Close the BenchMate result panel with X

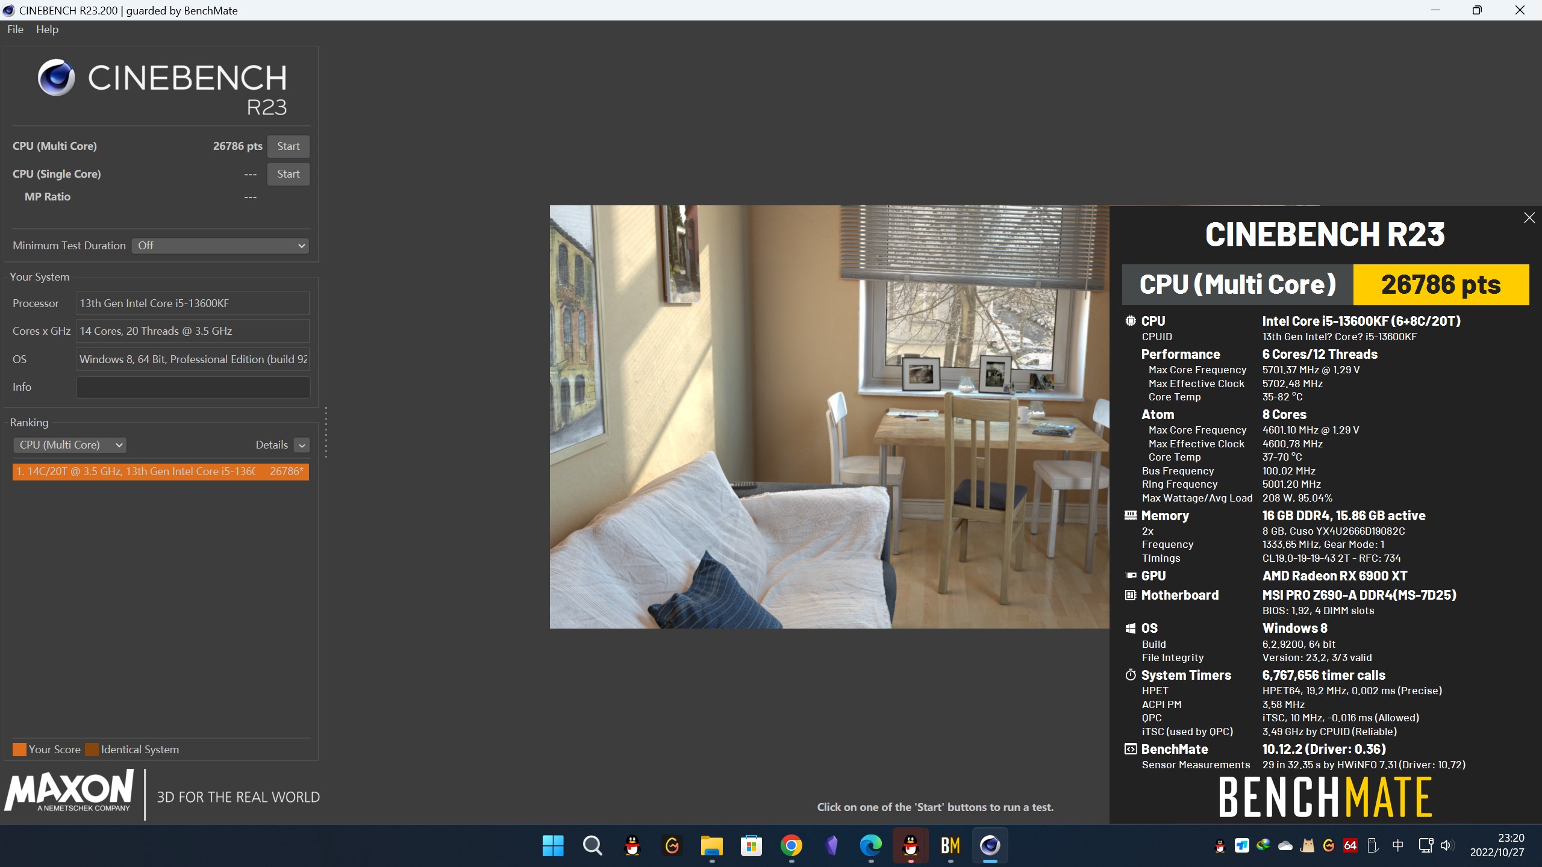(1529, 218)
